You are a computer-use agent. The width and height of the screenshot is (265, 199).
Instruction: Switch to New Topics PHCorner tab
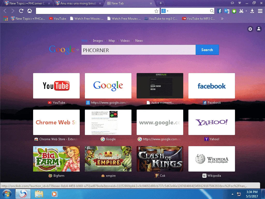27,3
